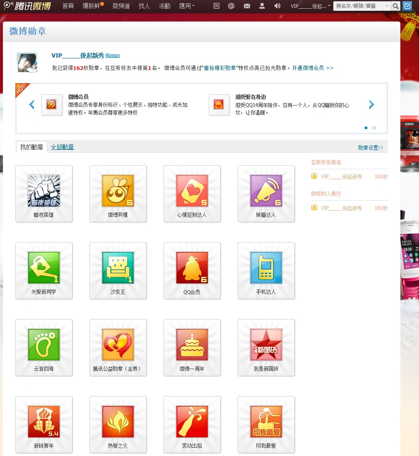Open the 腾讯公益勋章 heart badge
The image size is (419, 456).
(x=118, y=345)
